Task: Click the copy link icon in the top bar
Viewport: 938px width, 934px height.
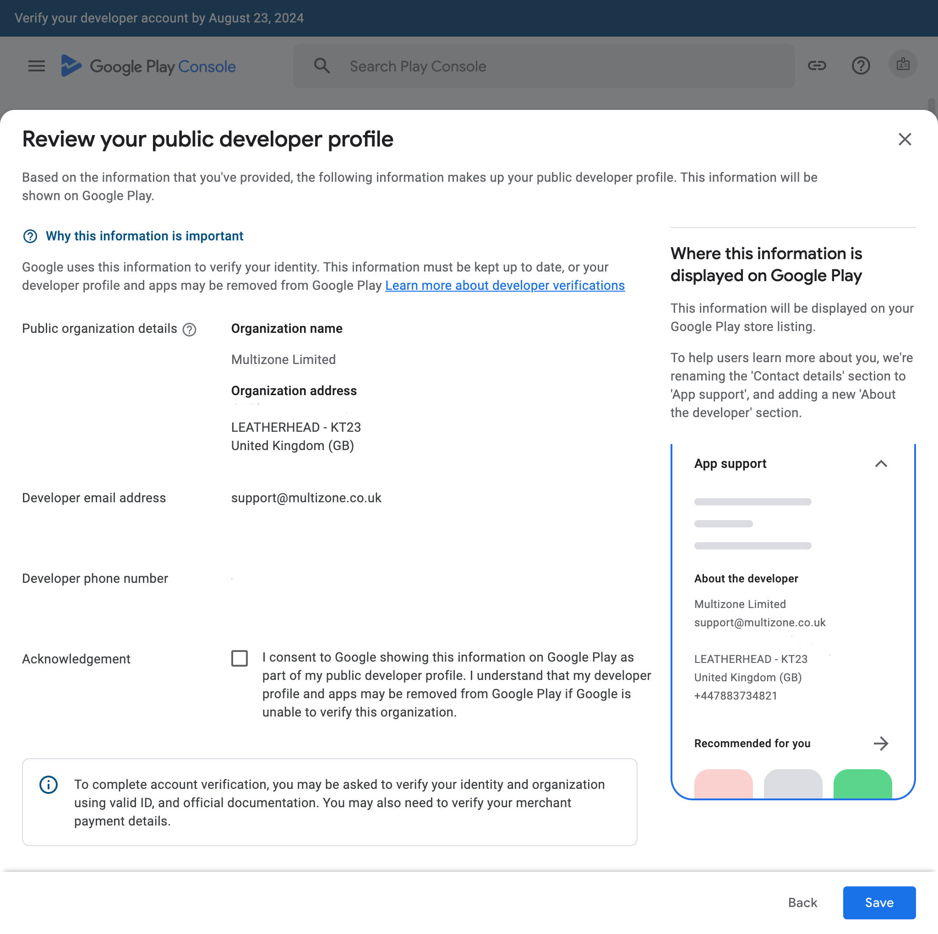Action: [817, 66]
